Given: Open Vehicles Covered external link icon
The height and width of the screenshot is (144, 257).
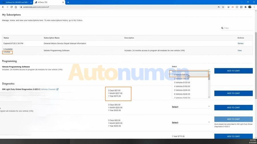Looking at the screenshot, I should 57,89.
